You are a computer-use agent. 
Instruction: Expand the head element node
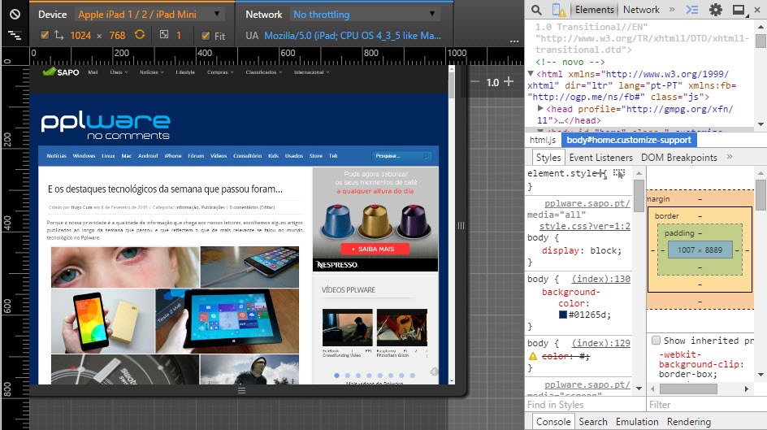[x=540, y=108]
